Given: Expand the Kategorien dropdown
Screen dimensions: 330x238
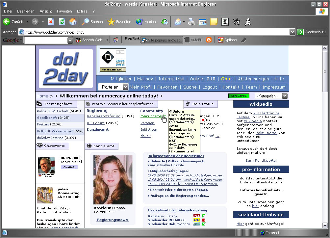Looking at the screenshot, I should (285, 96).
